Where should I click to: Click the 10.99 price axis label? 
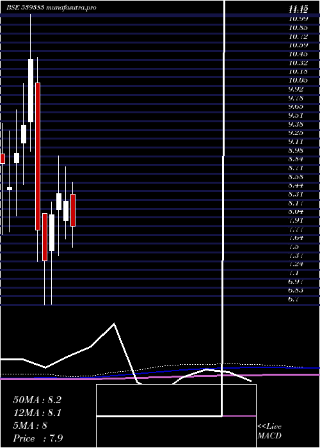coord(298,19)
